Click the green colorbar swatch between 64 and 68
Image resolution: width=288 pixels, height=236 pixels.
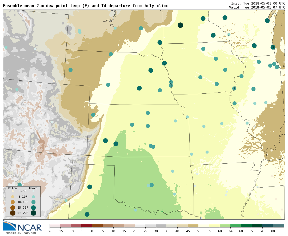point(236,226)
